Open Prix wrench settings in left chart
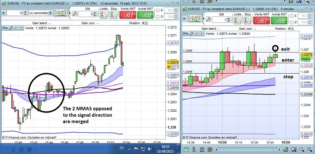This screenshot has height=154, width=315. click(11, 28)
